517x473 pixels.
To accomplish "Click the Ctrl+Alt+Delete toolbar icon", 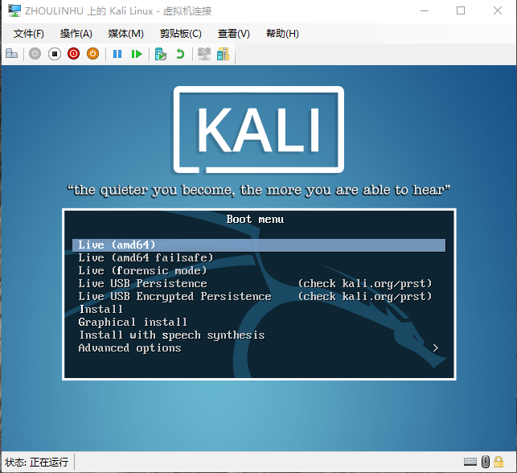I will pos(11,53).
